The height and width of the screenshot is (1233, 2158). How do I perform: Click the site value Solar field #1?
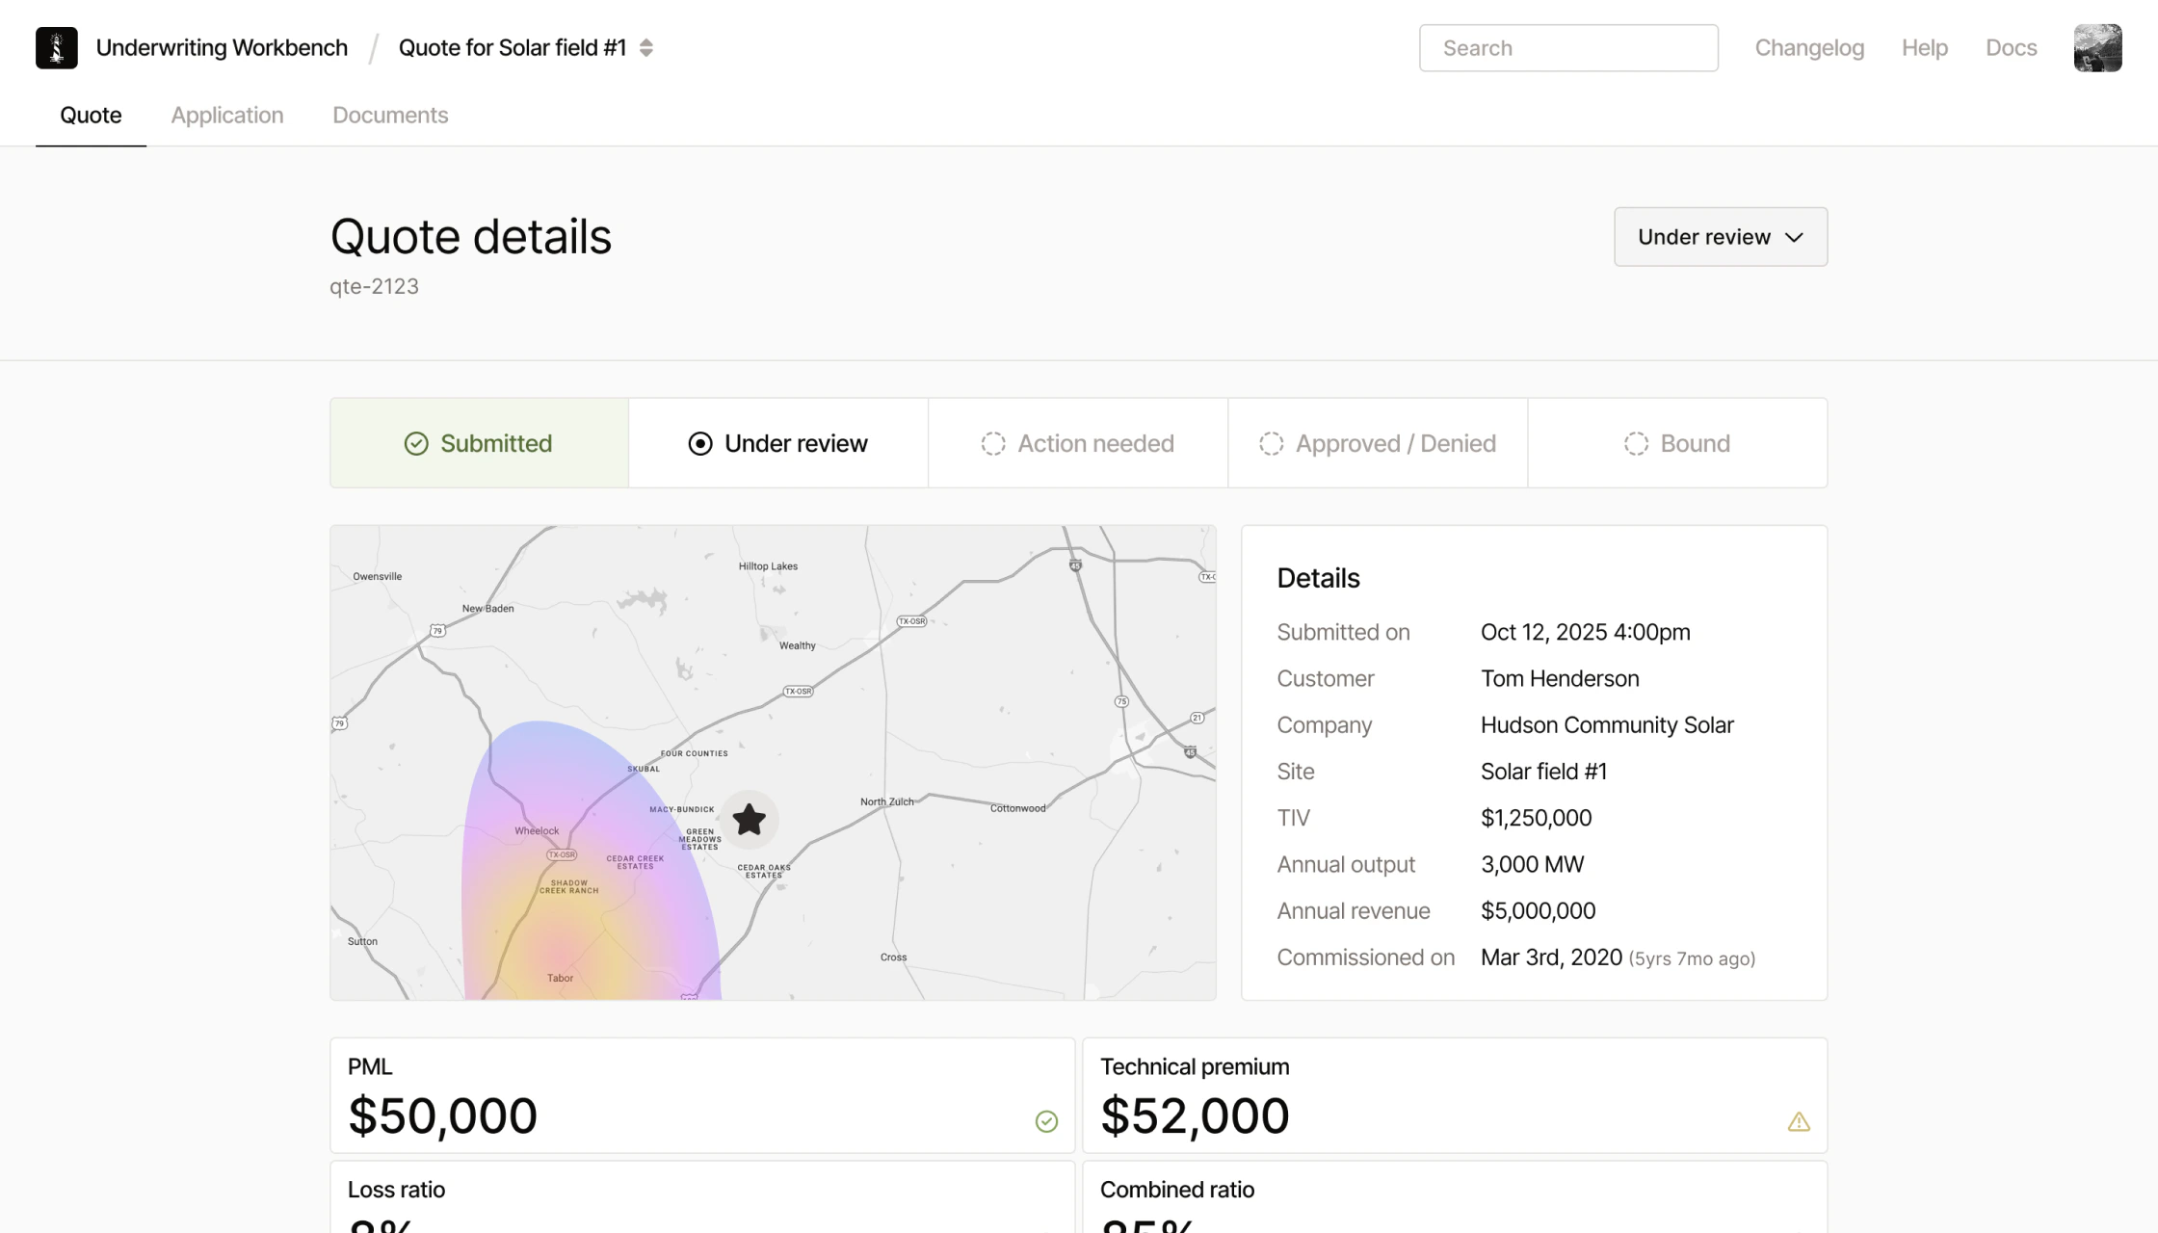click(x=1543, y=772)
